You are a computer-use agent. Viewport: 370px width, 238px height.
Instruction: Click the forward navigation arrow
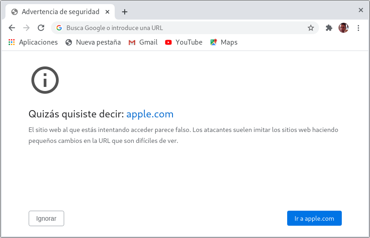pos(26,28)
